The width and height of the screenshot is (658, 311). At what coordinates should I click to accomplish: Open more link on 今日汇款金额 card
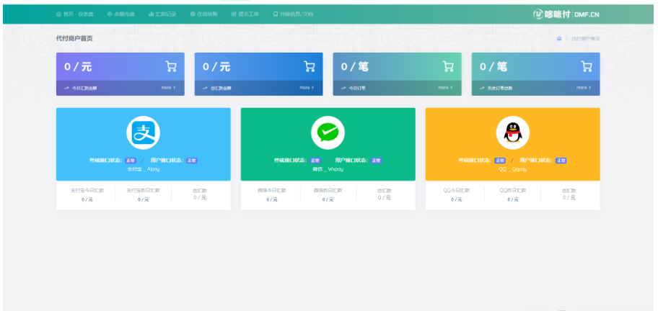[x=168, y=88]
